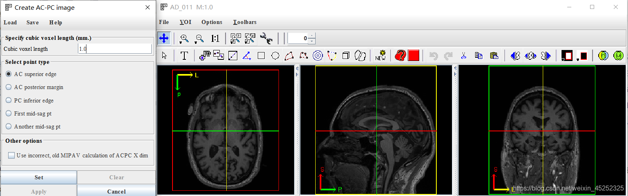Viewport: 628px width, 196px height.
Task: Select the open polyline VOI tool
Action: click(x=303, y=56)
